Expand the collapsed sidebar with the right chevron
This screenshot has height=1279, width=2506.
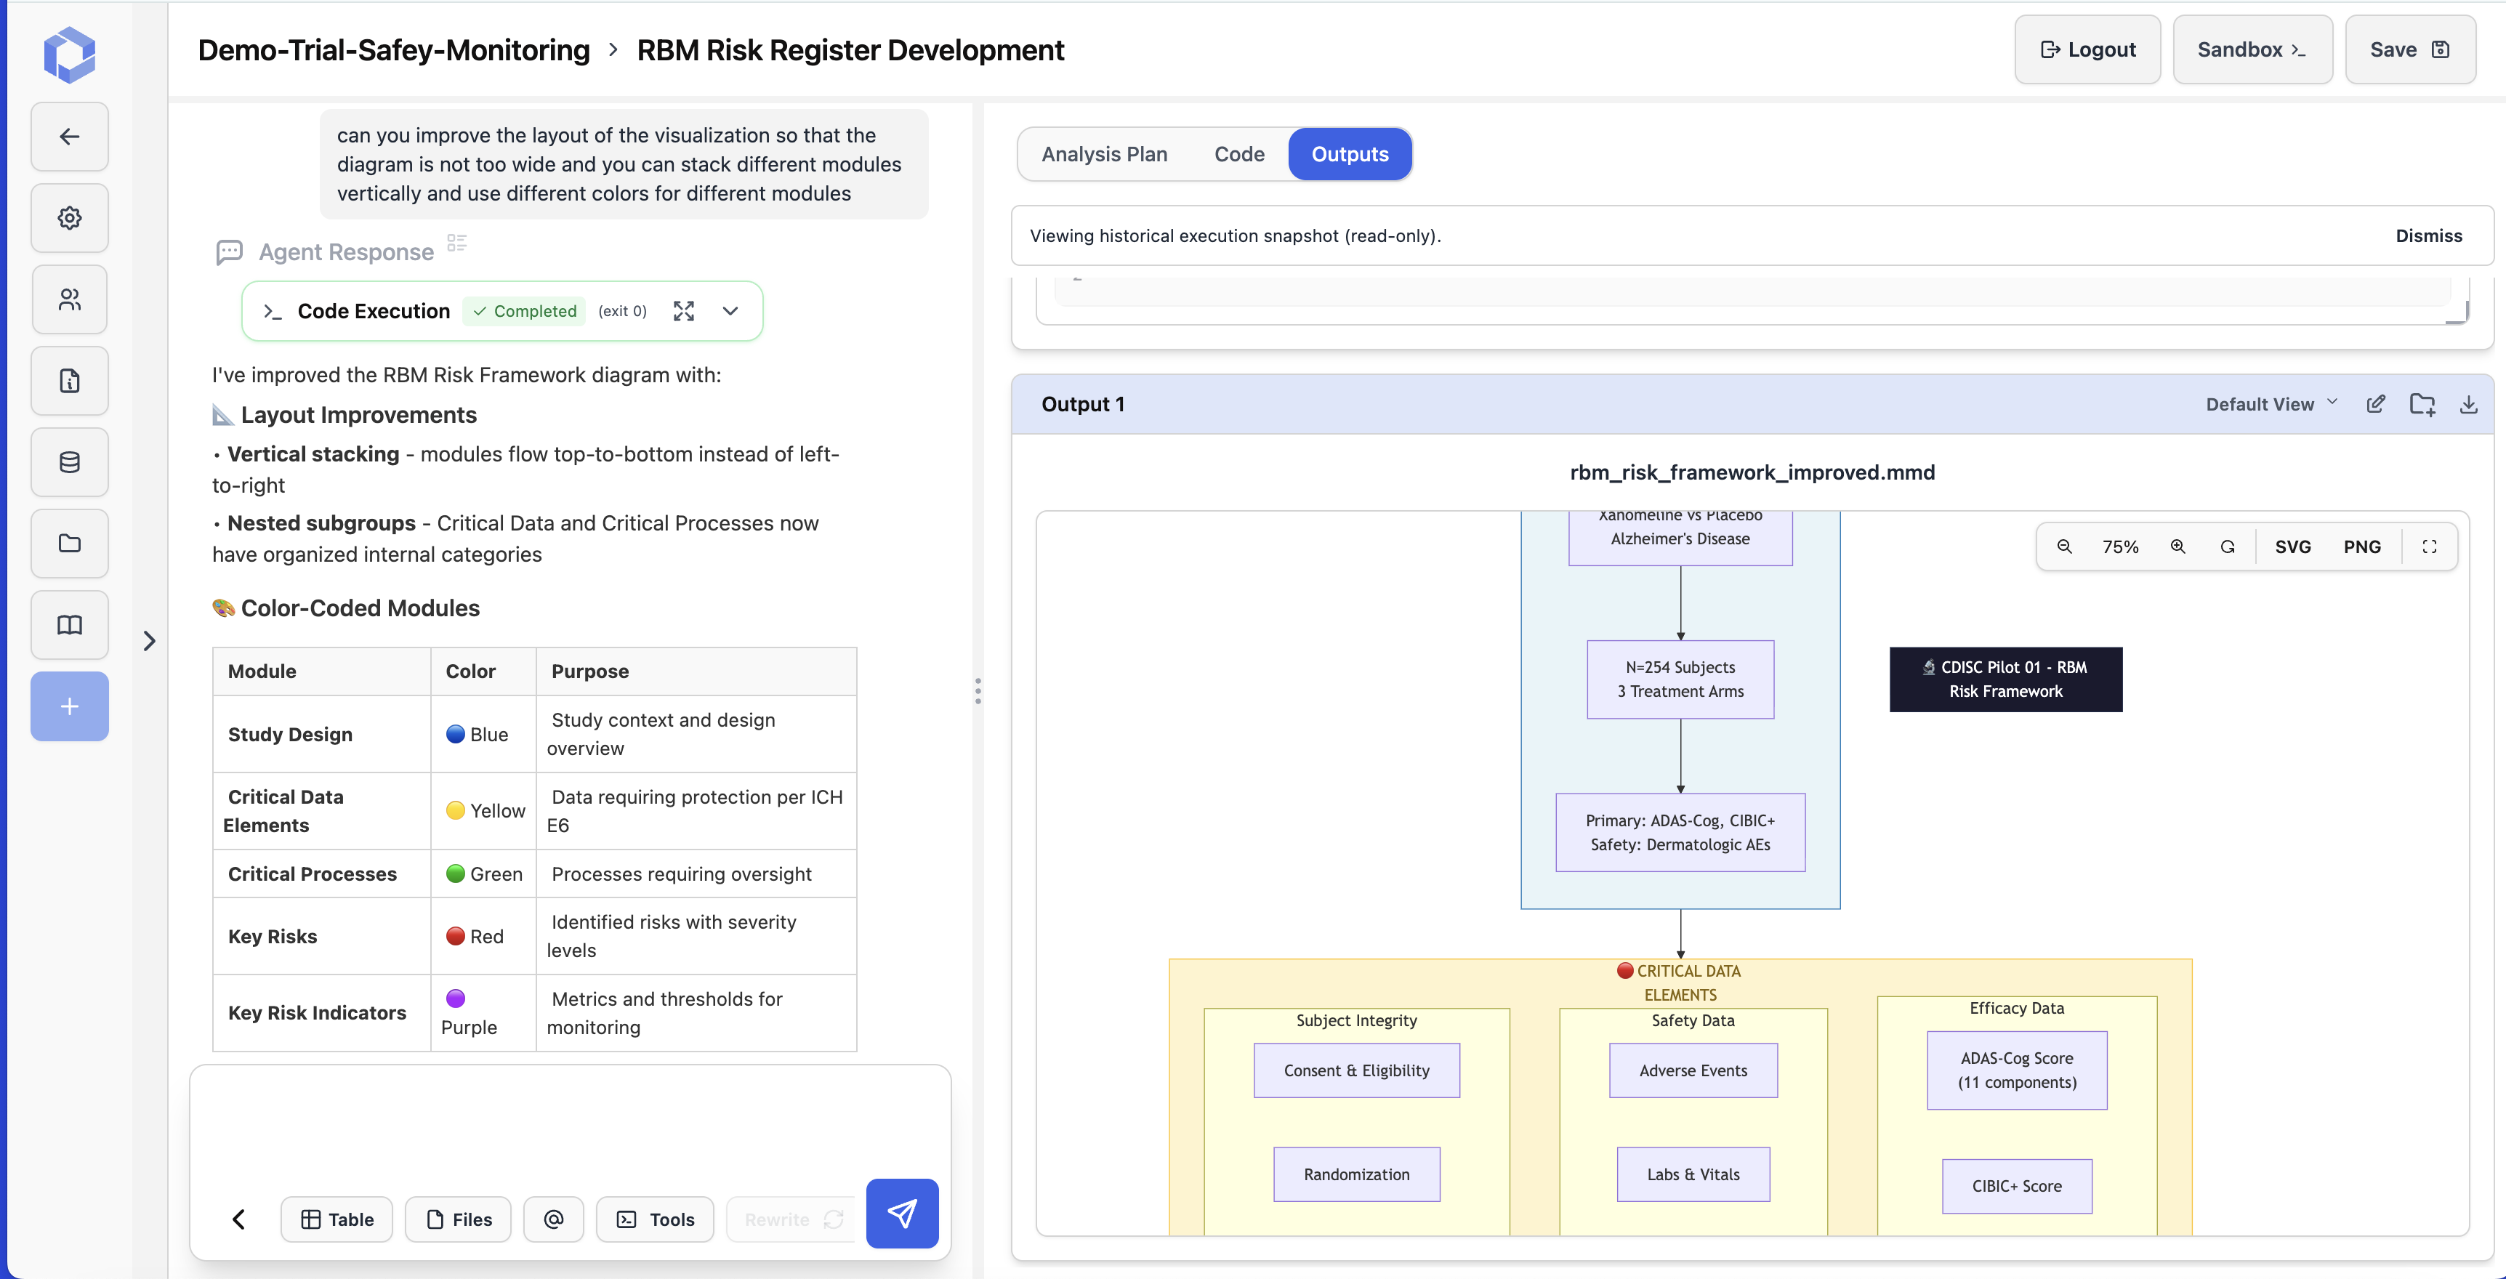[150, 640]
